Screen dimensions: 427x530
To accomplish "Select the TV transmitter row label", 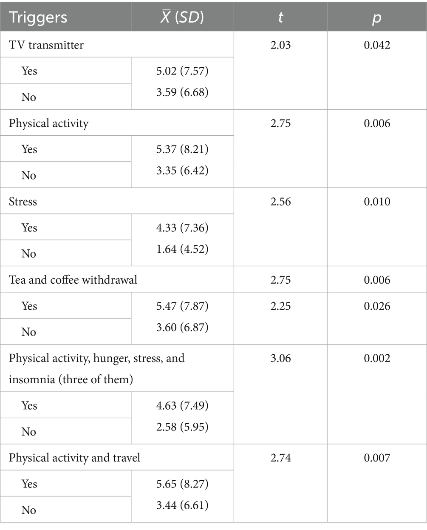I will (x=46, y=45).
